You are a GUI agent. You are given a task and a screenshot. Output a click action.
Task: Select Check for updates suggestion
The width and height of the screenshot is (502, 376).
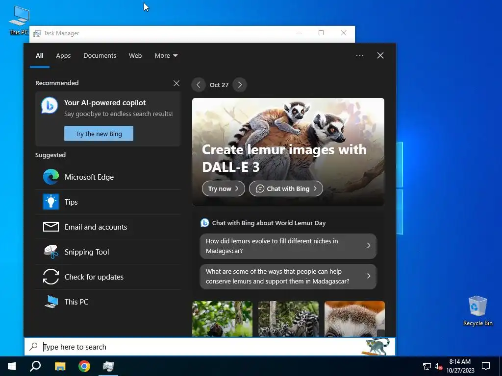coord(108,277)
